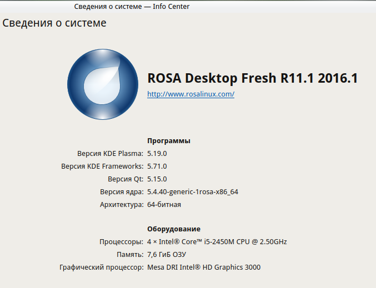This screenshot has height=288, width=376.
Task: Select the '64-битная' architecture value
Action: pos(164,205)
